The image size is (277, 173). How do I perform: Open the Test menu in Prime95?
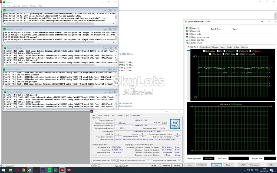[4, 6]
